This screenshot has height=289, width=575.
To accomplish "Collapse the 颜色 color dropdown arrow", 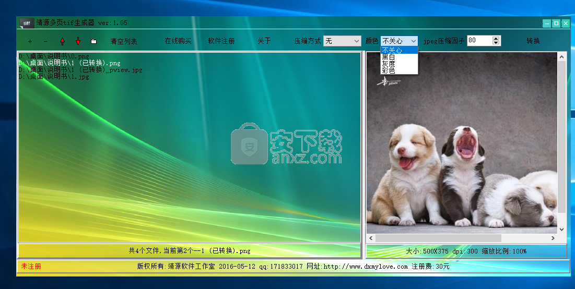I will (x=414, y=41).
